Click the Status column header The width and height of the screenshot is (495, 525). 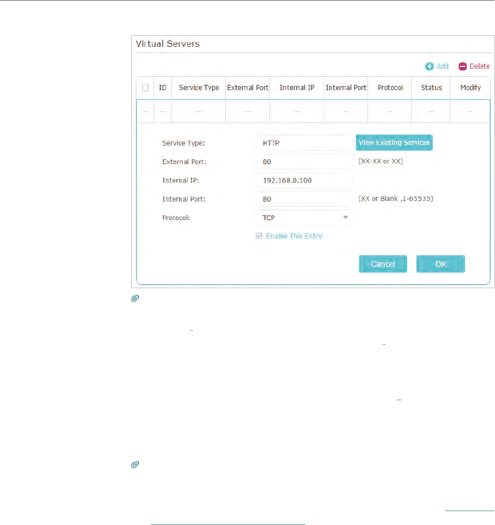pyautogui.click(x=431, y=88)
